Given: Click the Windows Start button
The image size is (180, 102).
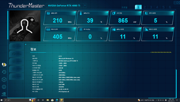Looking at the screenshot, I should click(2, 100).
